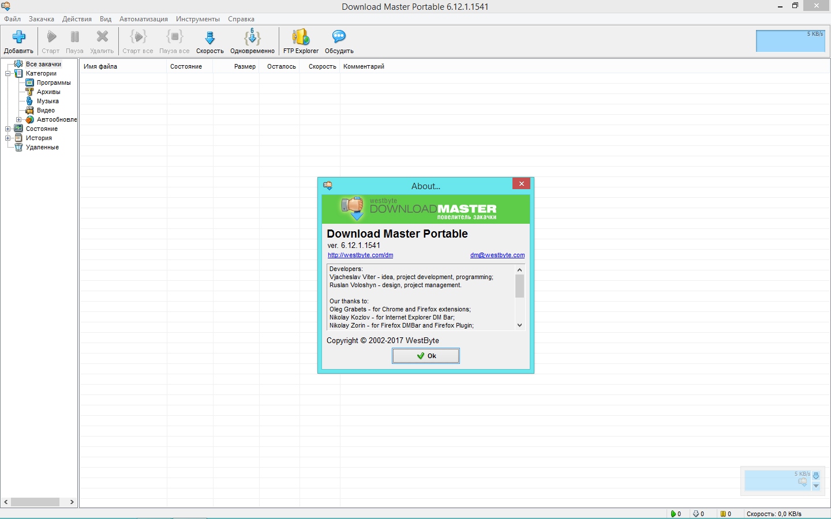Click the green active downloads status icon
831x519 pixels.
[x=673, y=514]
